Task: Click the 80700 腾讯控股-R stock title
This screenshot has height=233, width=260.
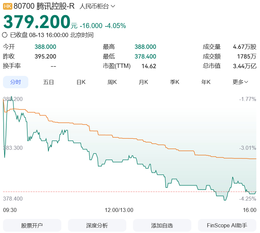Action: click(44, 6)
